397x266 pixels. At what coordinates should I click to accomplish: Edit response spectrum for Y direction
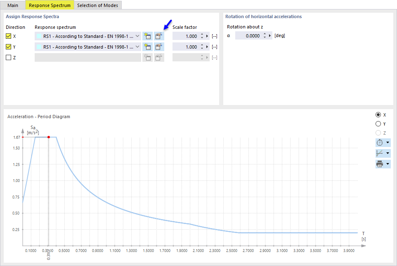[x=159, y=47]
